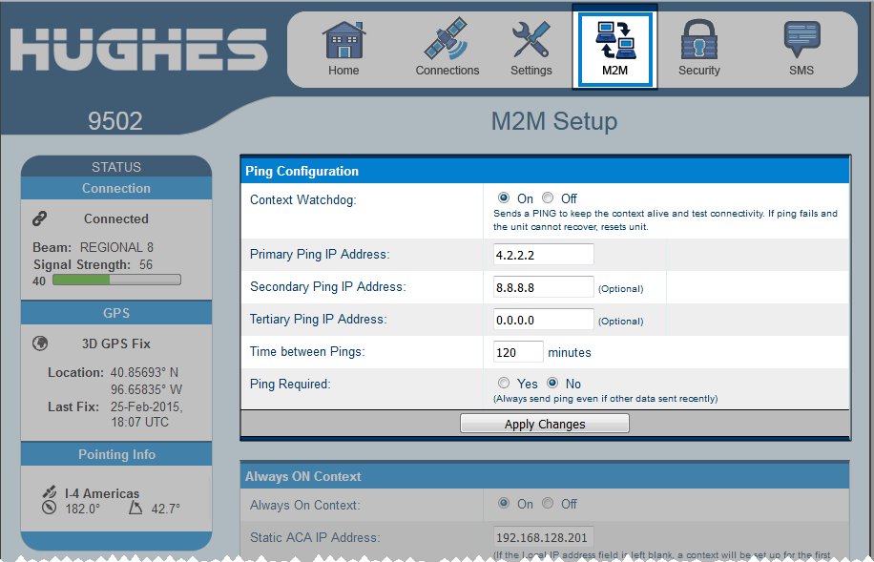Click the globe icon beside 3D GPS Fix

40,343
